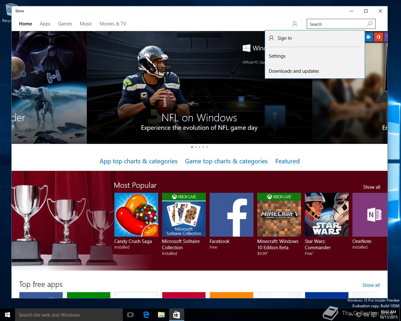401x321 pixels.
Task: Click the Most Popular heading
Action: [x=135, y=185]
